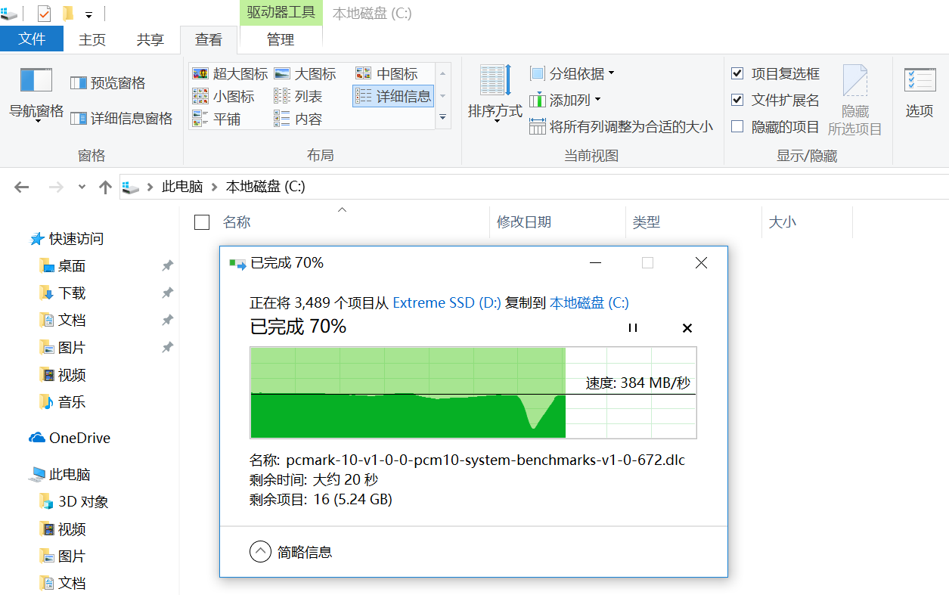
Task: Open recent locations dropdown arrow
Action: pos(82,187)
